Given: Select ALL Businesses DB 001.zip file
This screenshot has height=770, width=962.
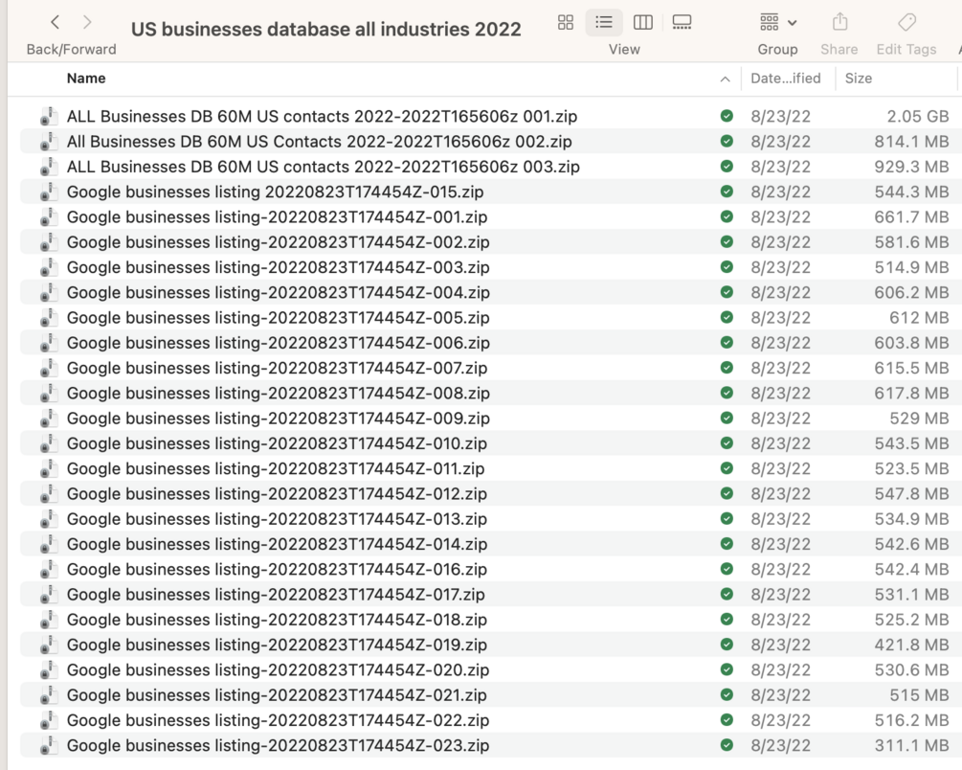Looking at the screenshot, I should (x=322, y=117).
